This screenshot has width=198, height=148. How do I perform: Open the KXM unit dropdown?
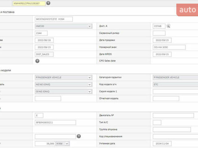tap(62, 143)
